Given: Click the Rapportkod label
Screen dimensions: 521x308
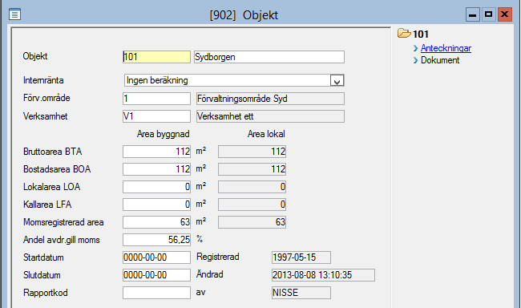Looking at the screenshot, I should point(45,293).
